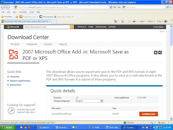Click Add to Favorites Bar star icon
The height and width of the screenshot is (130, 173).
(x=17, y=17)
